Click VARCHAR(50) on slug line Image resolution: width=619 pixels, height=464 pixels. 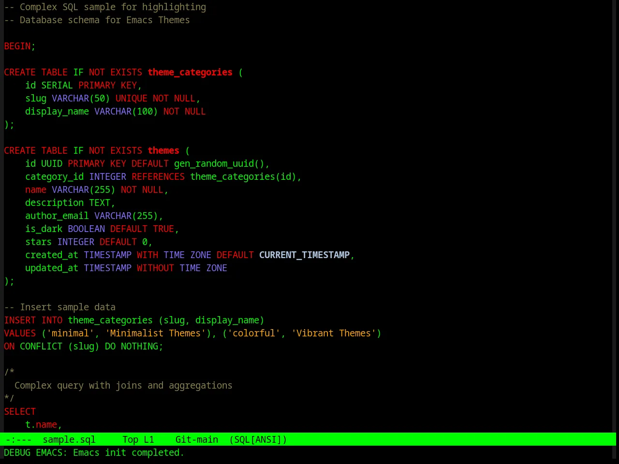(x=81, y=98)
